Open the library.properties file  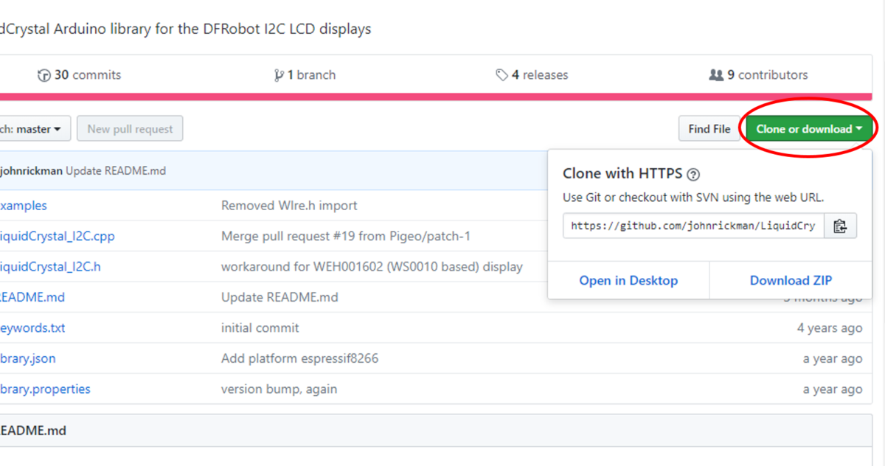pos(45,389)
